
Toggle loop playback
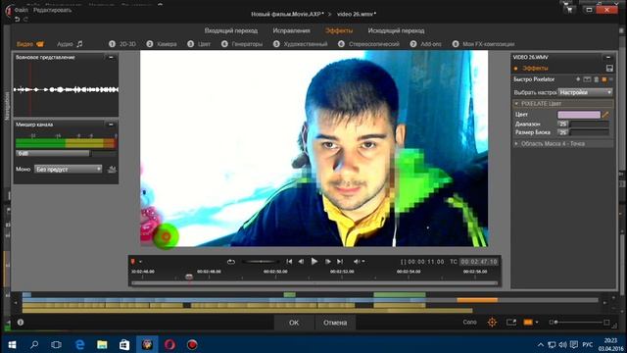click(231, 262)
